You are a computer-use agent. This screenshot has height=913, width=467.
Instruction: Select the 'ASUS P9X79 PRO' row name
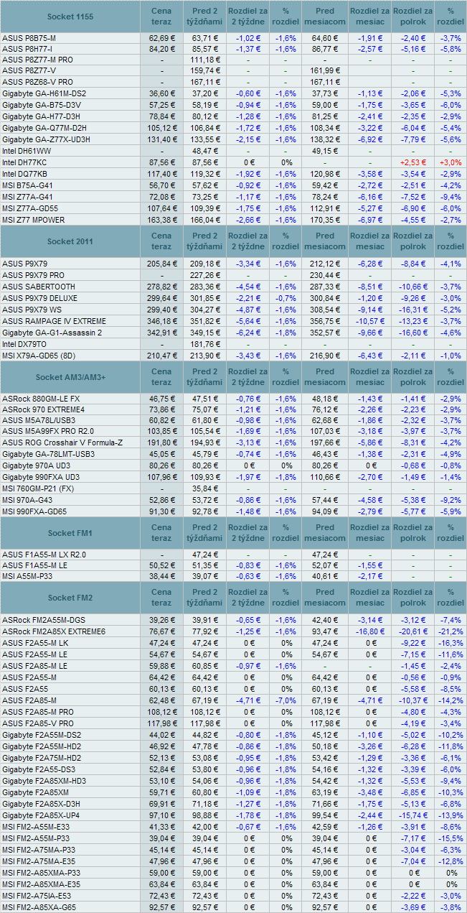click(33, 274)
